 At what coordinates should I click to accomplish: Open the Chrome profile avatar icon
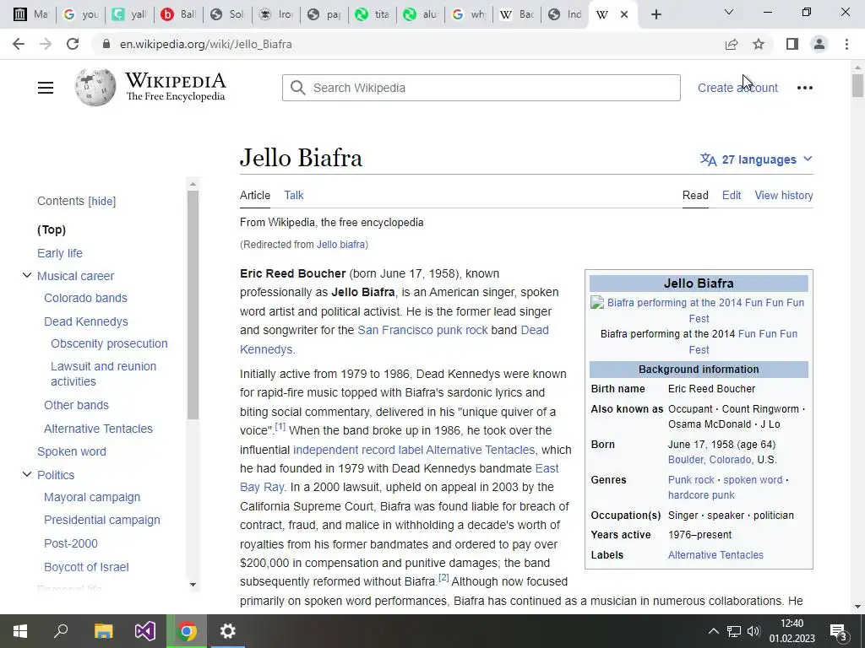pos(819,44)
